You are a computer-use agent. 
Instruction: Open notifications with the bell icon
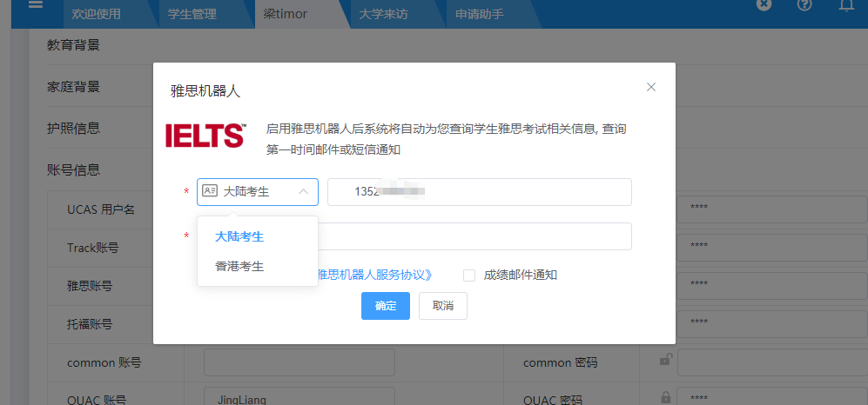846,5
